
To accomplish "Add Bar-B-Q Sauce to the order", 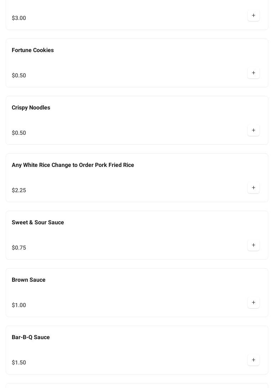I will point(253,360).
